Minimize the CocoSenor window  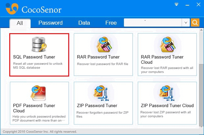click(x=187, y=5)
